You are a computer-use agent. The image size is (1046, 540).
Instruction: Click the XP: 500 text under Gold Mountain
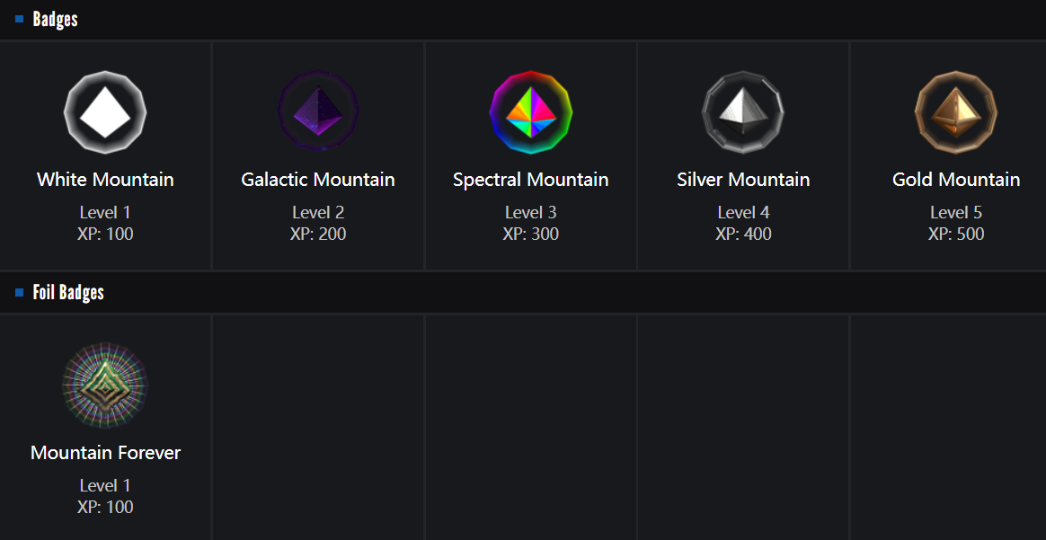coord(956,235)
